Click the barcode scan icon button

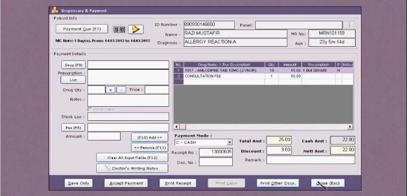(119, 29)
